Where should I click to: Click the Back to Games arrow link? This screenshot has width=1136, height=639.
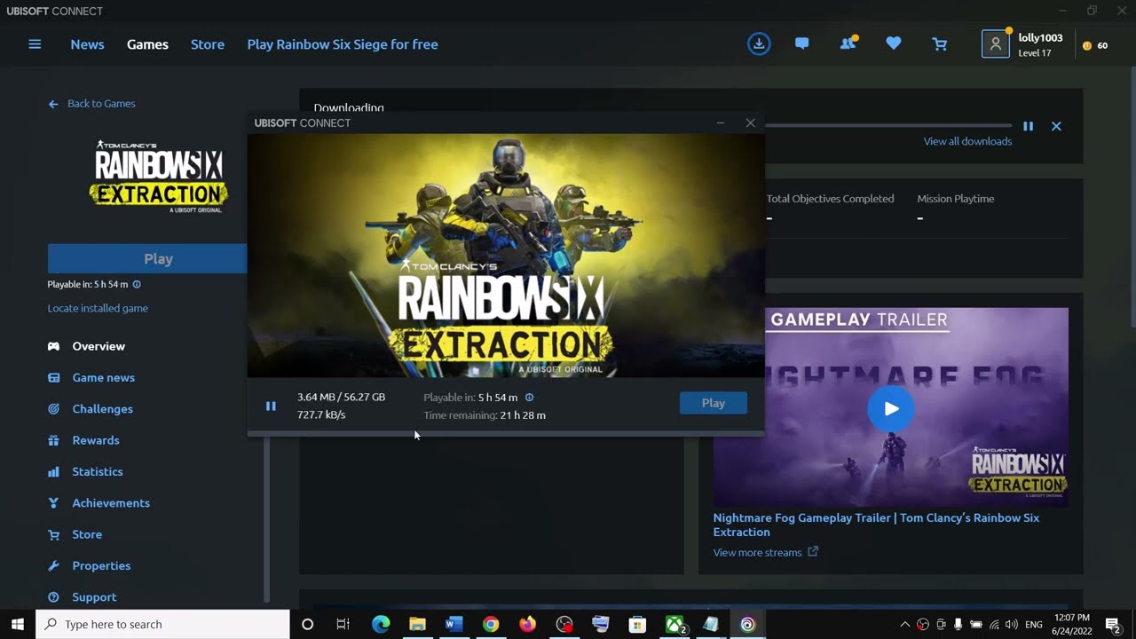pyautogui.click(x=92, y=104)
